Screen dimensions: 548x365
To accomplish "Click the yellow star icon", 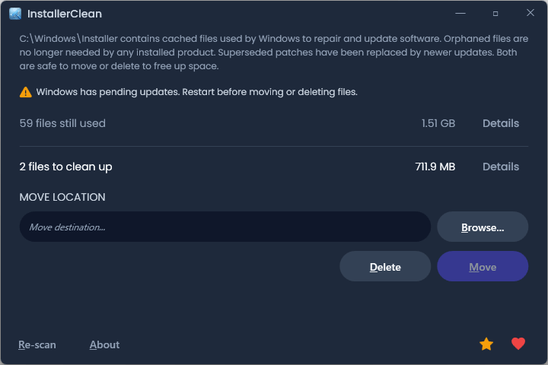I will pyautogui.click(x=486, y=344).
